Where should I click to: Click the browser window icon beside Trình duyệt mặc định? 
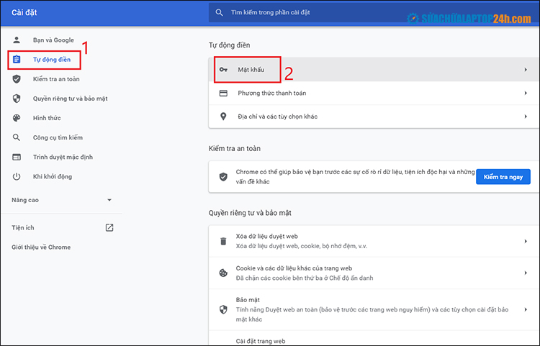tap(17, 158)
